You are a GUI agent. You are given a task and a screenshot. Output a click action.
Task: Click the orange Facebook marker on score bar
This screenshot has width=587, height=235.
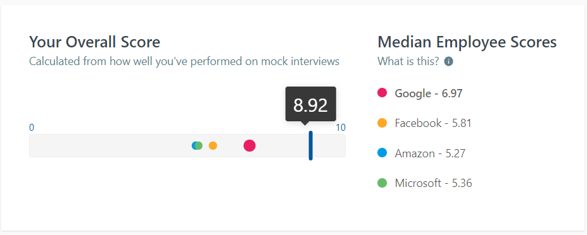[213, 145]
